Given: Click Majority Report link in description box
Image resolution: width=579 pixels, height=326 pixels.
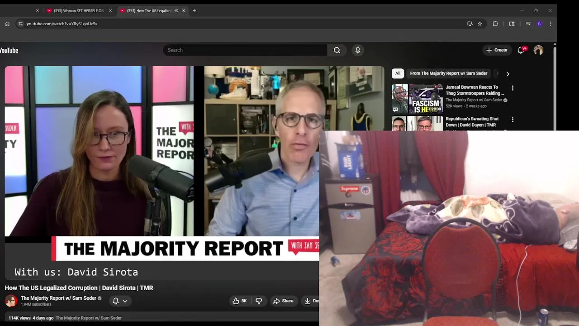Looking at the screenshot, I should pos(89,318).
